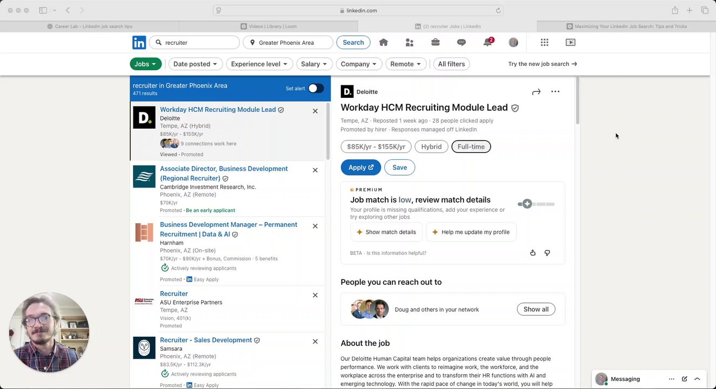Click the Safari back arrow

(68, 10)
